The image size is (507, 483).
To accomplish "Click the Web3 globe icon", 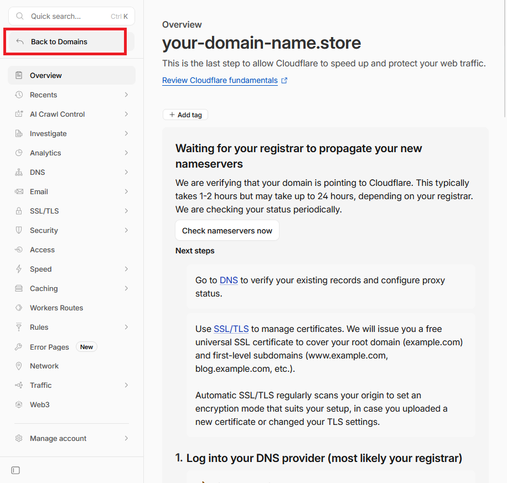I will pos(19,404).
